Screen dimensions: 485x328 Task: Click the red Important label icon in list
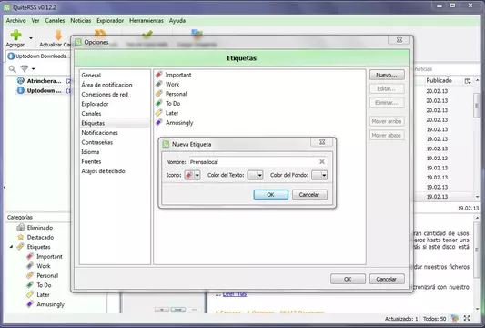159,75
